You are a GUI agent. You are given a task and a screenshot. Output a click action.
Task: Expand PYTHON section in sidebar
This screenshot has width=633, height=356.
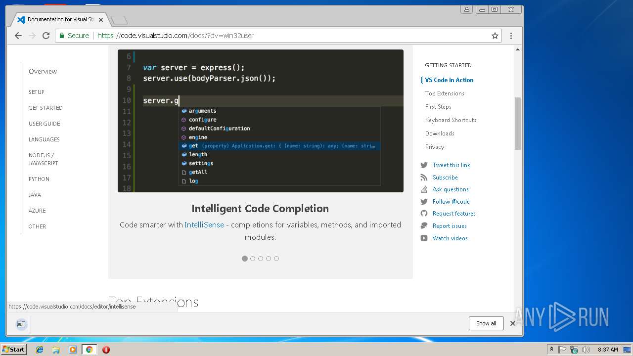(x=39, y=179)
